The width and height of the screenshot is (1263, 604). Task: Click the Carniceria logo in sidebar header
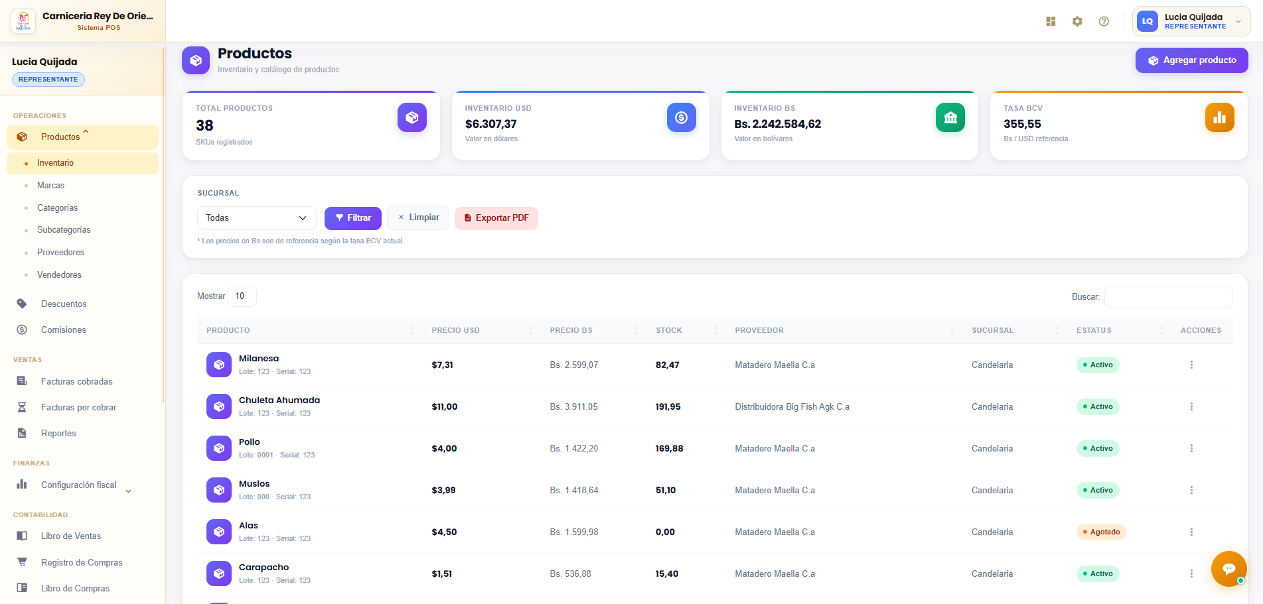(x=23, y=21)
